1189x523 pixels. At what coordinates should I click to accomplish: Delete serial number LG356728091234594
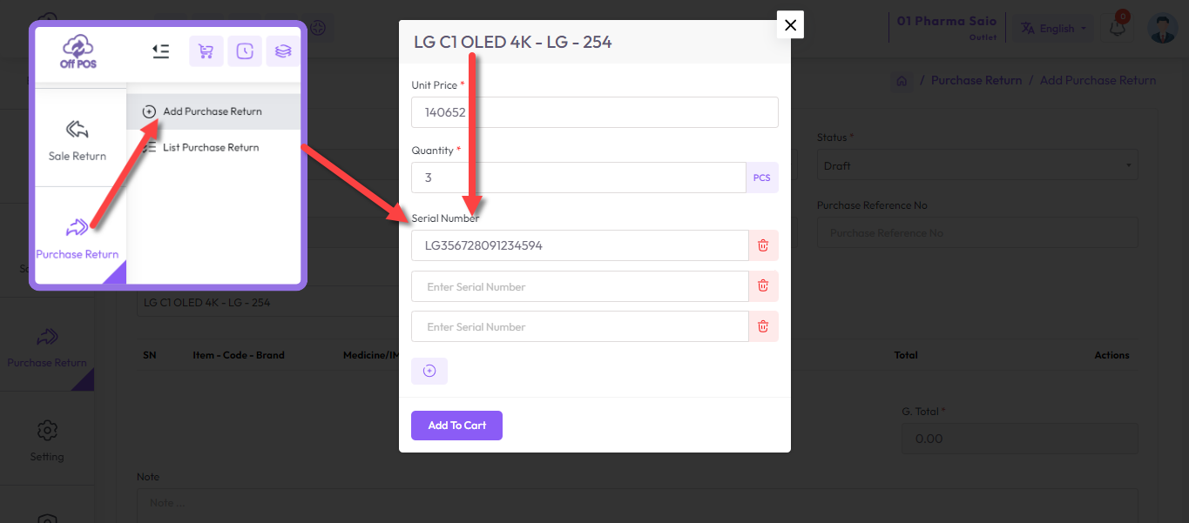tap(763, 245)
